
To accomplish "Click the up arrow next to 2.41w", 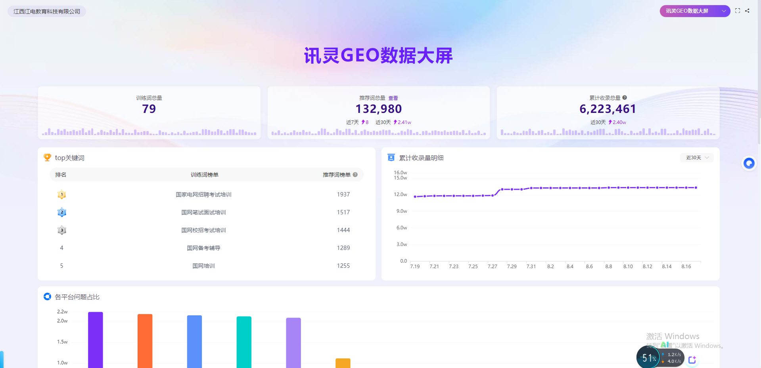I will click(395, 122).
